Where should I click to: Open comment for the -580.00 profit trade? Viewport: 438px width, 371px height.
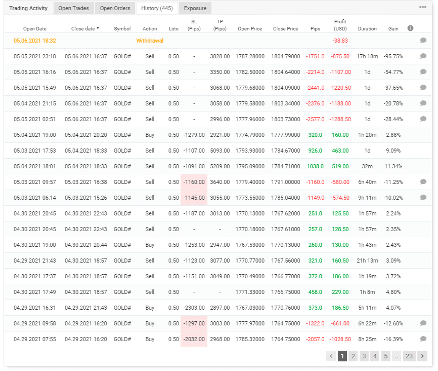tap(423, 182)
